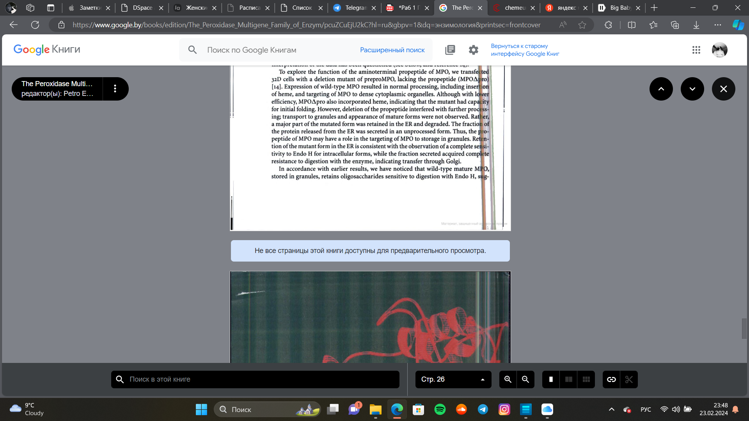Open site information lock icon
749x421 pixels.
61,25
